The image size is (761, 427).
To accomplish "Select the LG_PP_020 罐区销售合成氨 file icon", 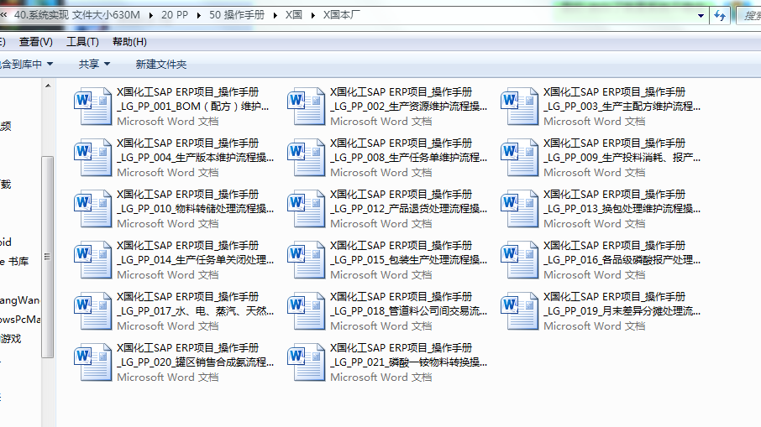I will 92,362.
